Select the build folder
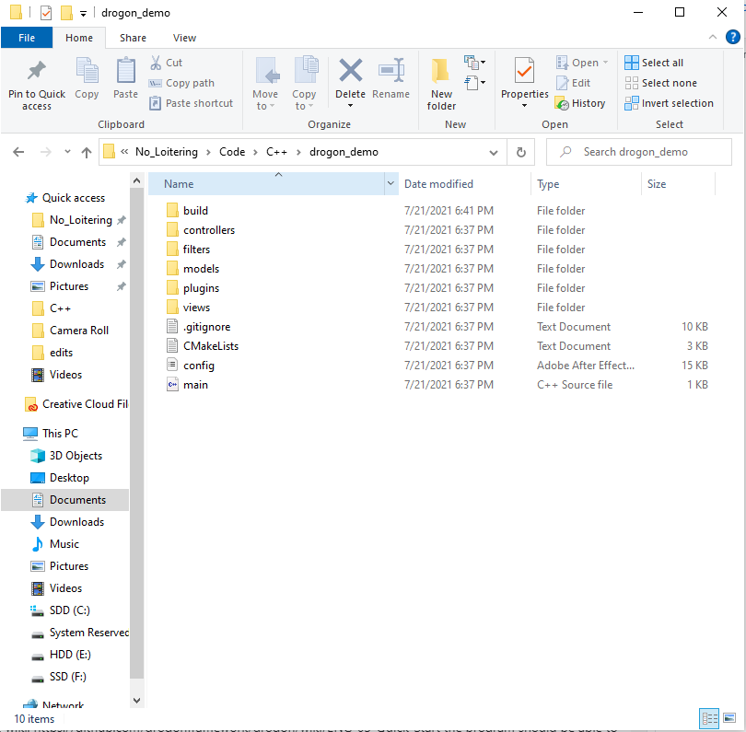 click(x=195, y=211)
